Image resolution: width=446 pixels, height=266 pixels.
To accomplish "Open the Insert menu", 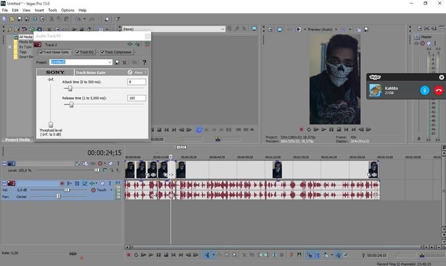I will tap(39, 10).
